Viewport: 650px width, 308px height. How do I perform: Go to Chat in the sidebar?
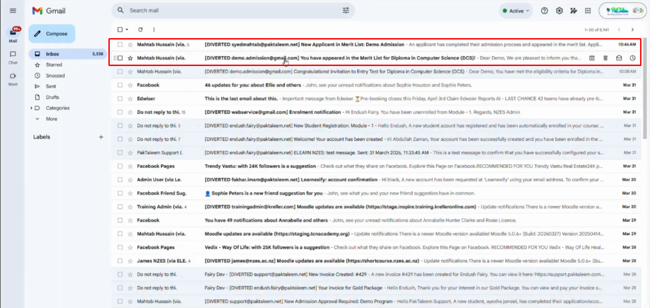[13, 57]
